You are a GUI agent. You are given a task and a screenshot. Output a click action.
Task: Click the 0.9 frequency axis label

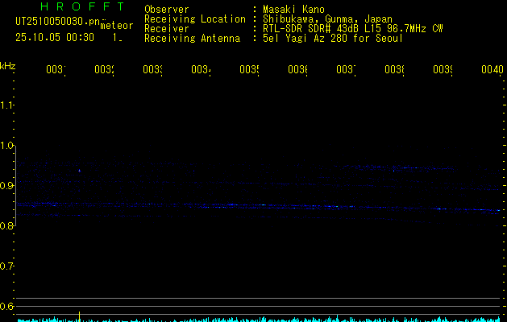click(6, 186)
